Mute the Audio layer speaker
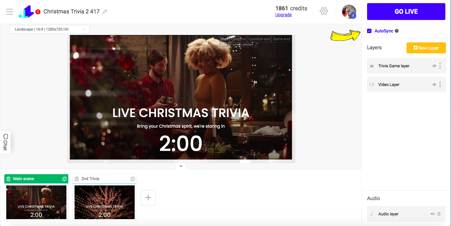The width and height of the screenshot is (451, 226). point(433,214)
